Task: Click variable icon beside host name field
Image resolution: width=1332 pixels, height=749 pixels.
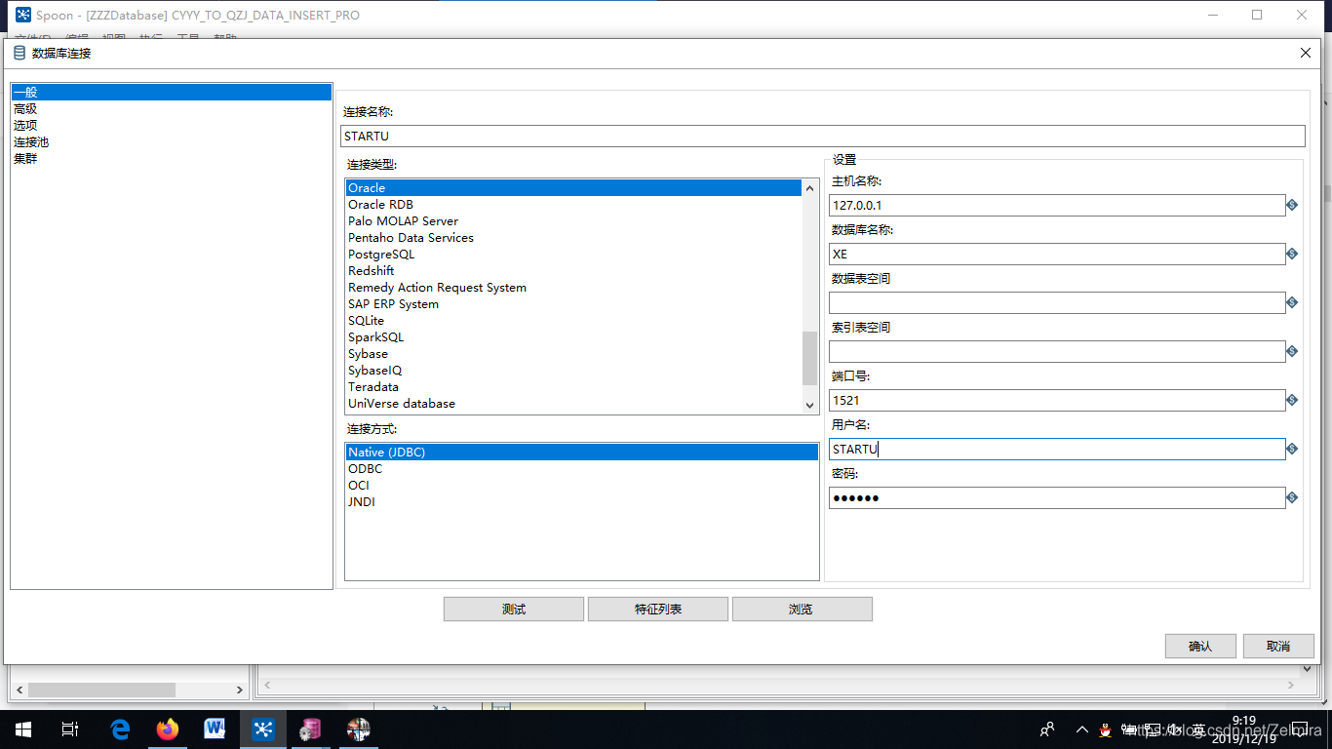Action: (1292, 205)
